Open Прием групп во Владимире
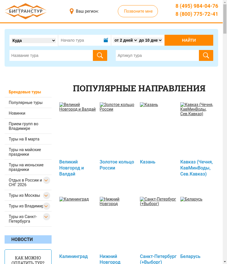 coord(24,126)
